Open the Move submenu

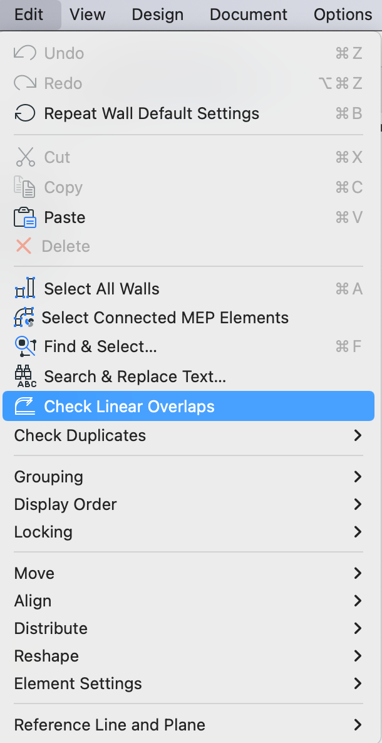coord(188,573)
